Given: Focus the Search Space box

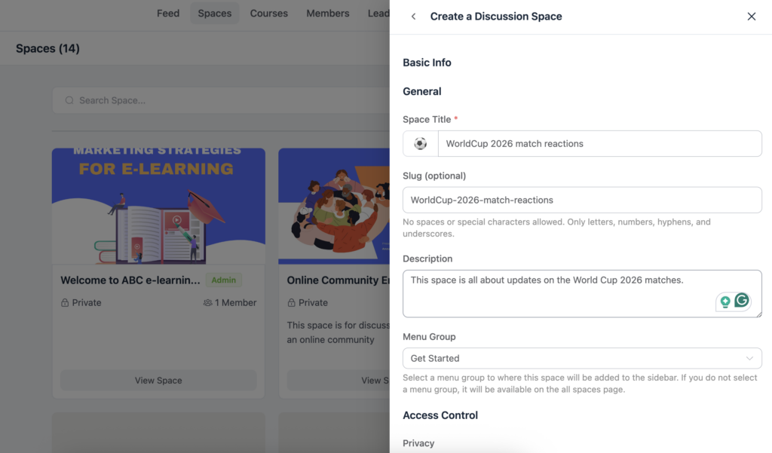Looking at the screenshot, I should click(221, 100).
